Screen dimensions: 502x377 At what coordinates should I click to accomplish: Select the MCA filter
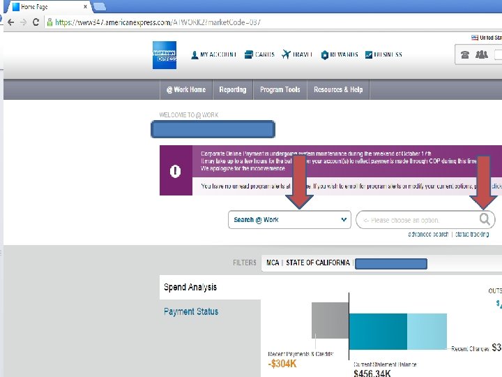point(273,263)
